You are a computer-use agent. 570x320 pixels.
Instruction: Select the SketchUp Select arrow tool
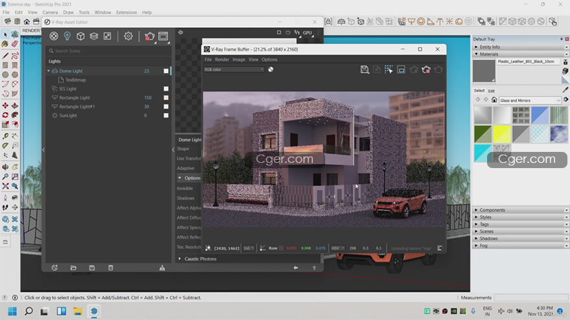pyautogui.click(x=5, y=35)
